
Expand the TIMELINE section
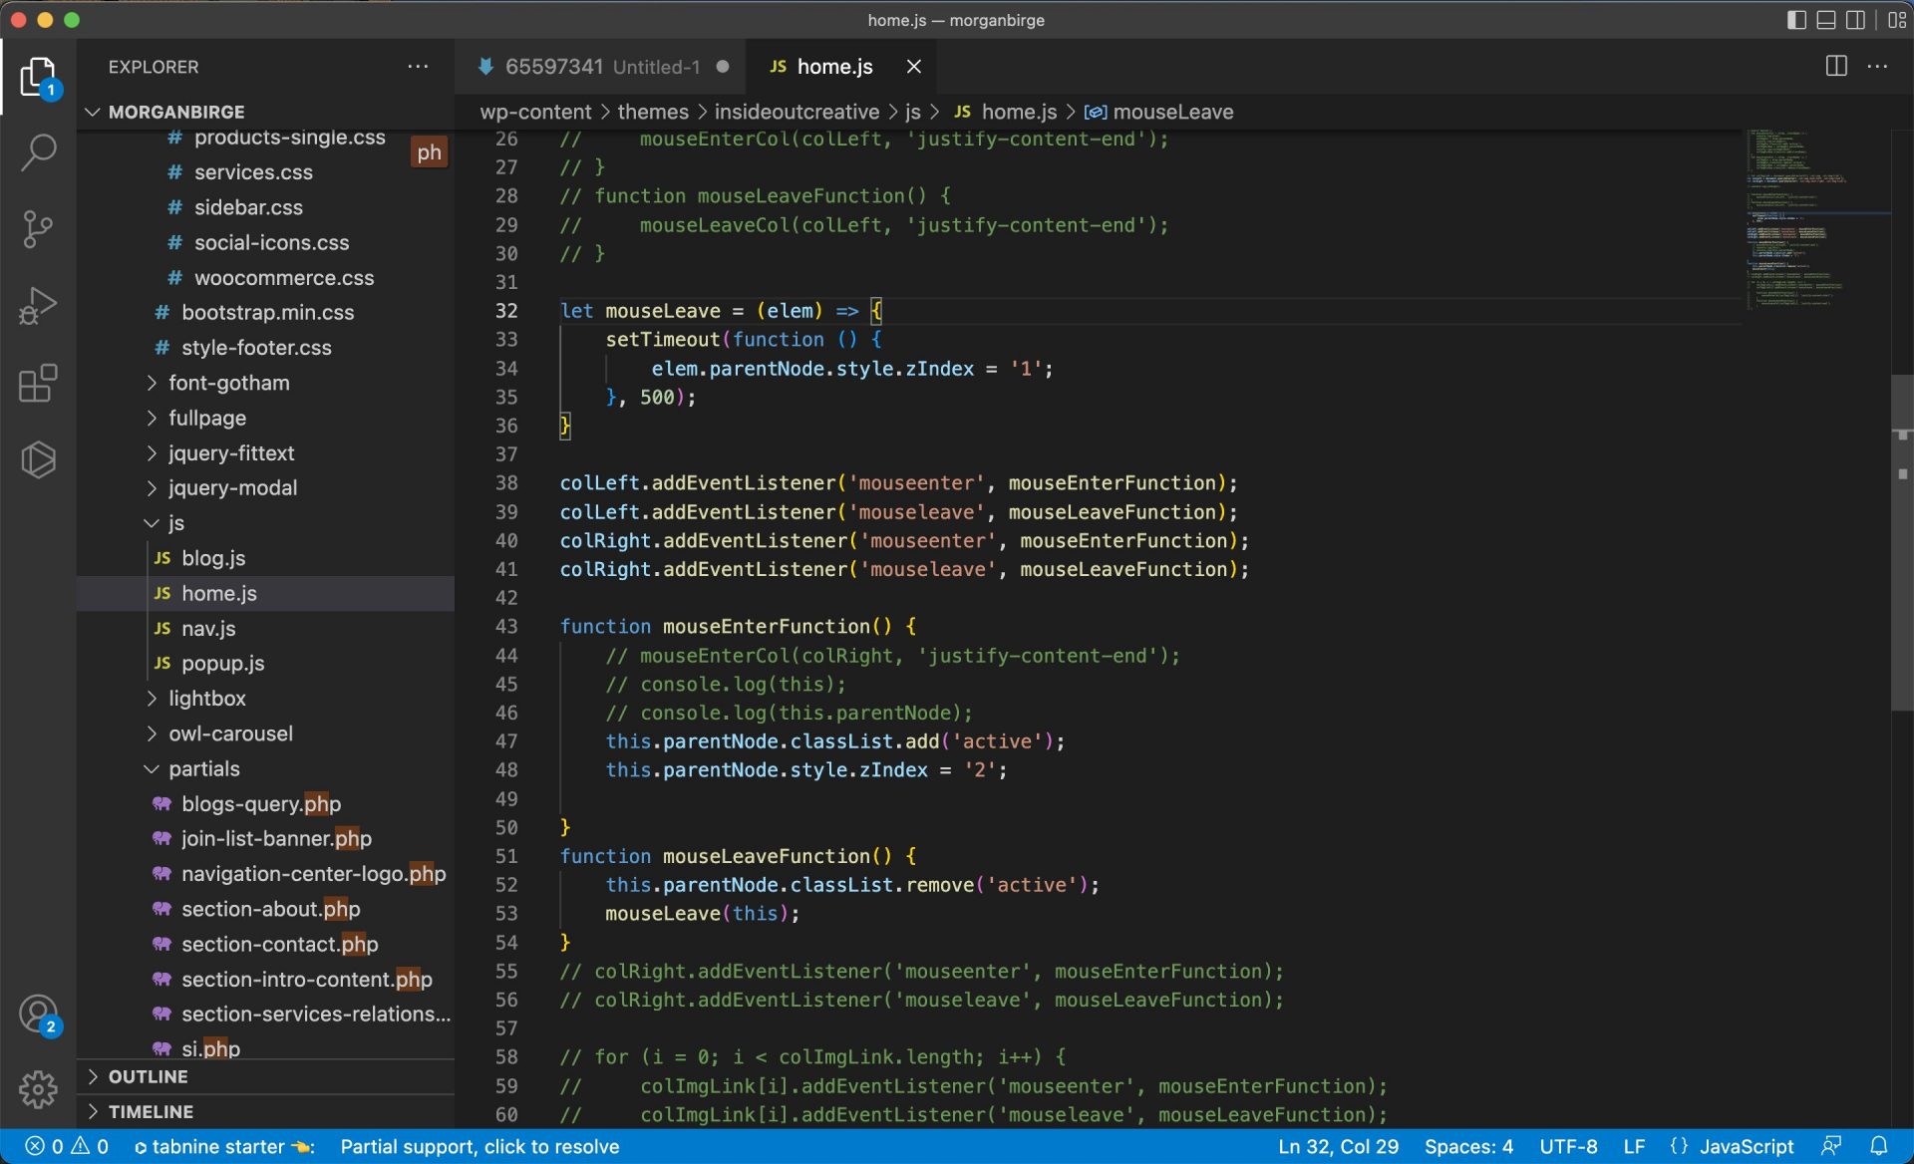tap(265, 1111)
